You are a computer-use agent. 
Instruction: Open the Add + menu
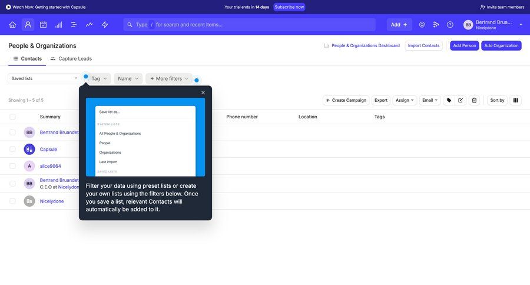click(399, 25)
